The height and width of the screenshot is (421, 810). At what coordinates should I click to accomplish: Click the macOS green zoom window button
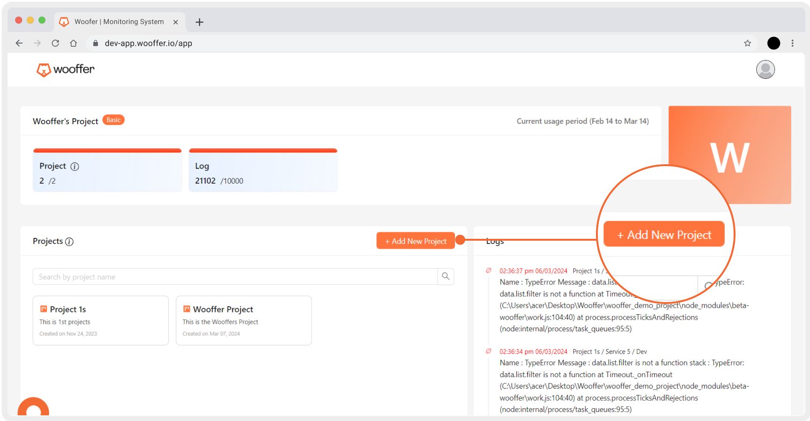tap(42, 20)
